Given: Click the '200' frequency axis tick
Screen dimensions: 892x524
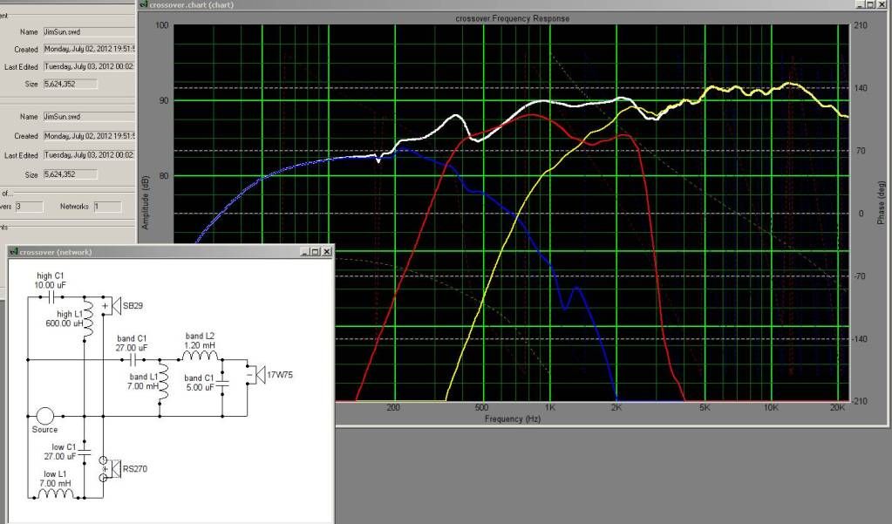Looking at the screenshot, I should click(x=393, y=407).
